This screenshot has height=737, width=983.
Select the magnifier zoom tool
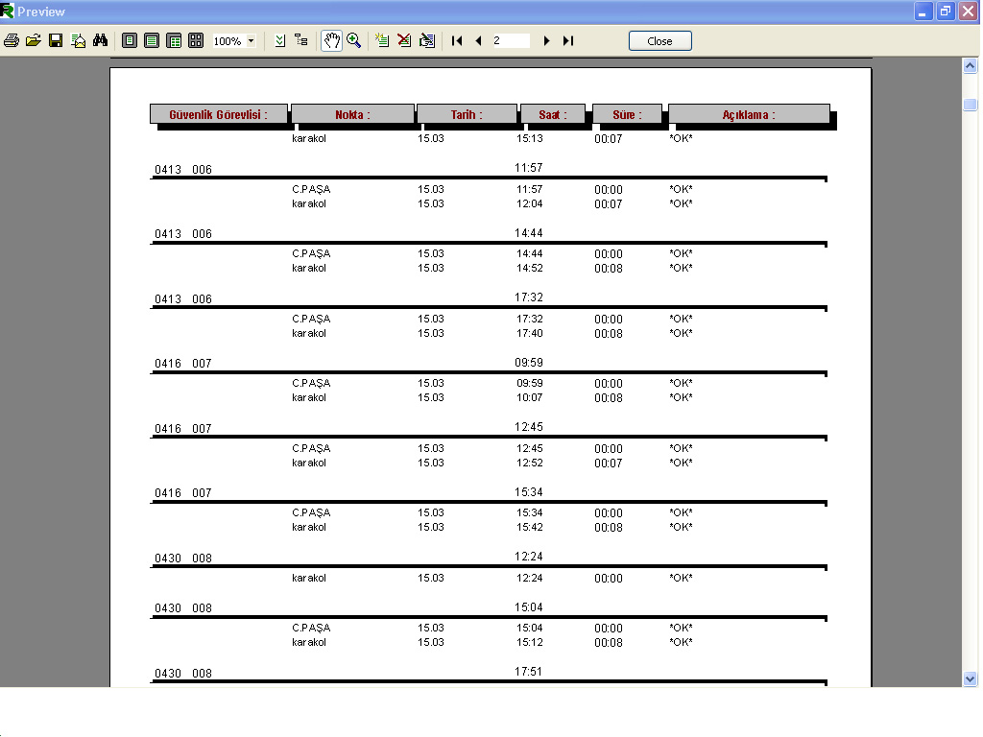[x=354, y=40]
